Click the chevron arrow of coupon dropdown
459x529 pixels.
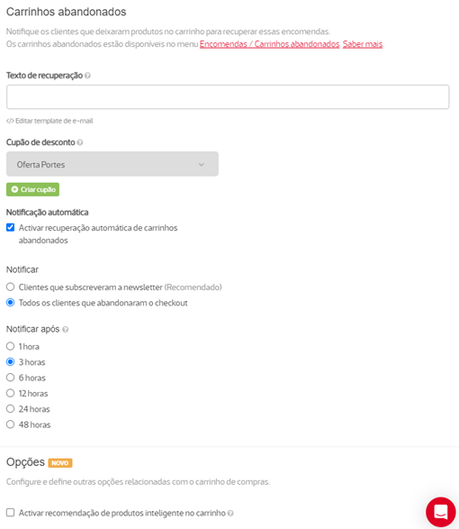[202, 165]
